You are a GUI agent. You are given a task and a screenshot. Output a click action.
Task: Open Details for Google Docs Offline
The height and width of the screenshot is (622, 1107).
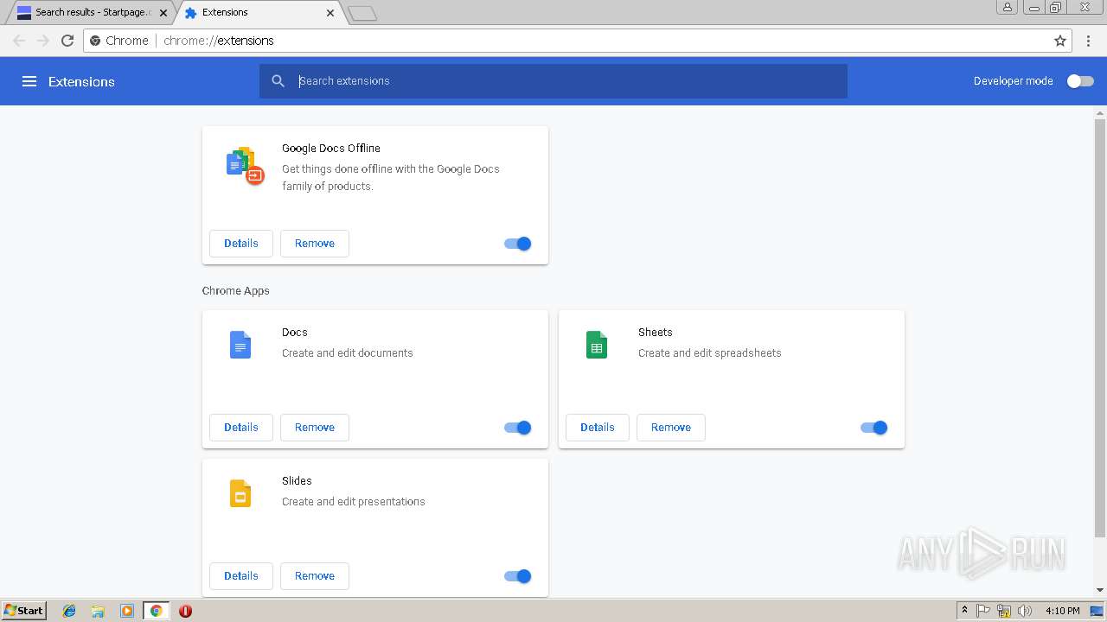[x=241, y=244]
